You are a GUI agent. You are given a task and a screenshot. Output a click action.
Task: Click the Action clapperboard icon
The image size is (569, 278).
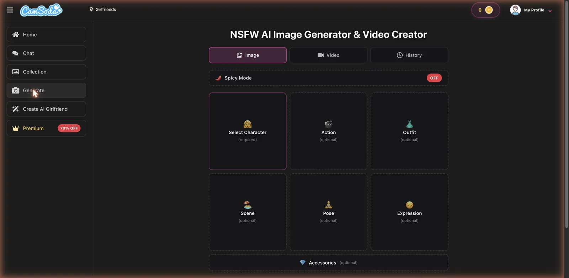pyautogui.click(x=328, y=124)
